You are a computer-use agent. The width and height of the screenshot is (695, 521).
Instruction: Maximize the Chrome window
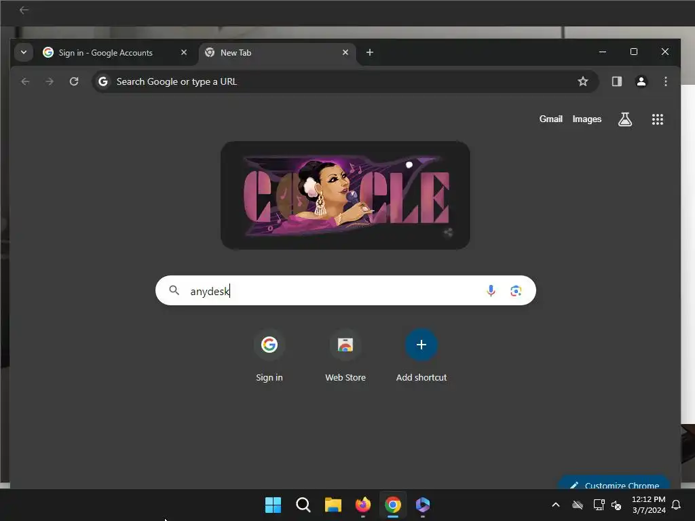[x=634, y=52]
